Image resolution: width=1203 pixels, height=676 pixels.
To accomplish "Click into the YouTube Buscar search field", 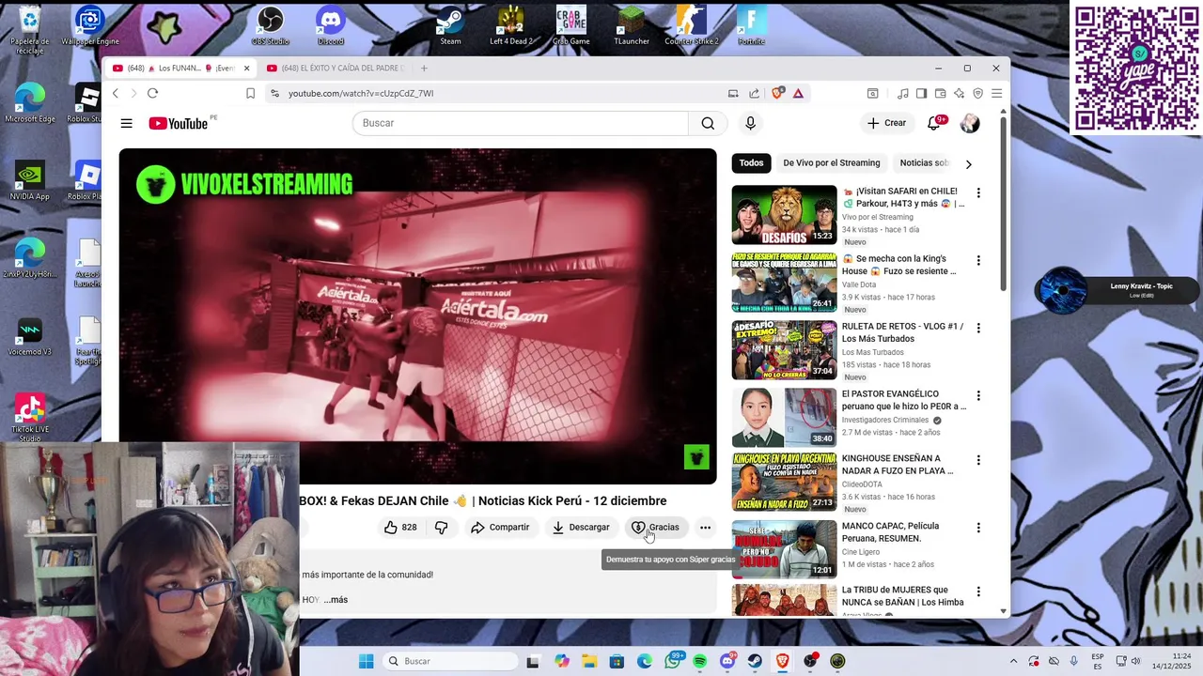I will (520, 123).
